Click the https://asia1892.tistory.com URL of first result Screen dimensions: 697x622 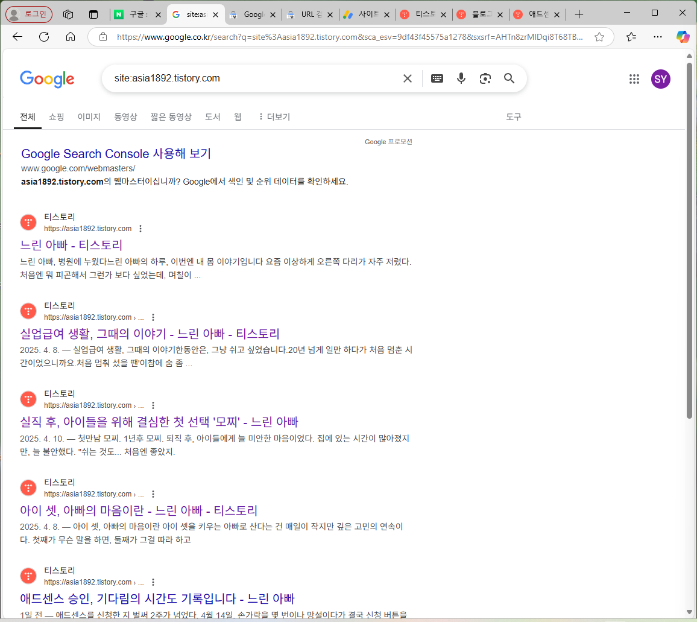[x=87, y=229]
